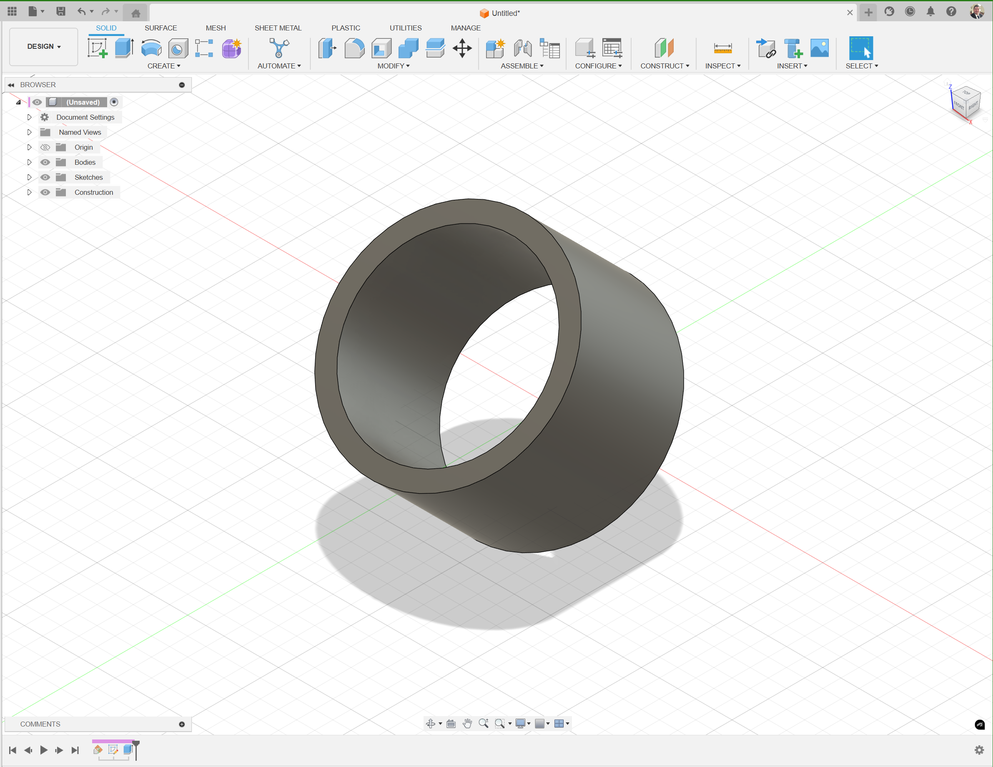The height and width of the screenshot is (767, 993).
Task: Select the Revolve tool
Action: [x=151, y=48]
